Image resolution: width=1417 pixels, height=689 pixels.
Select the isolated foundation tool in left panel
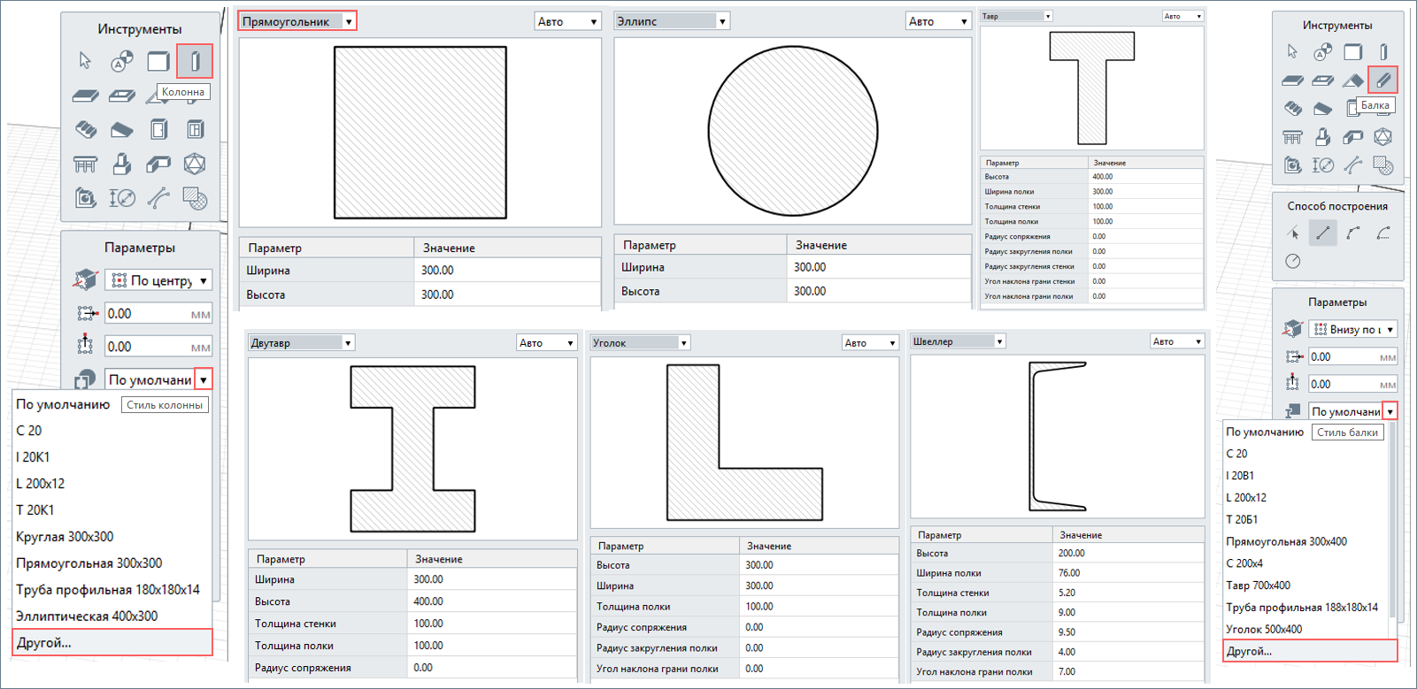tap(121, 165)
